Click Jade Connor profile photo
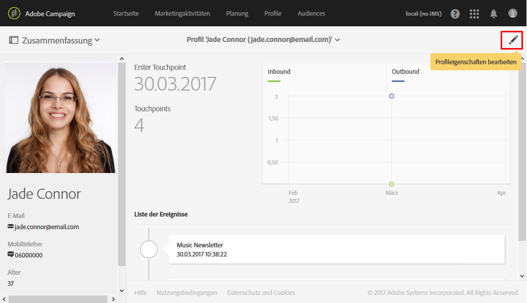The width and height of the screenshot is (527, 303). 61,117
